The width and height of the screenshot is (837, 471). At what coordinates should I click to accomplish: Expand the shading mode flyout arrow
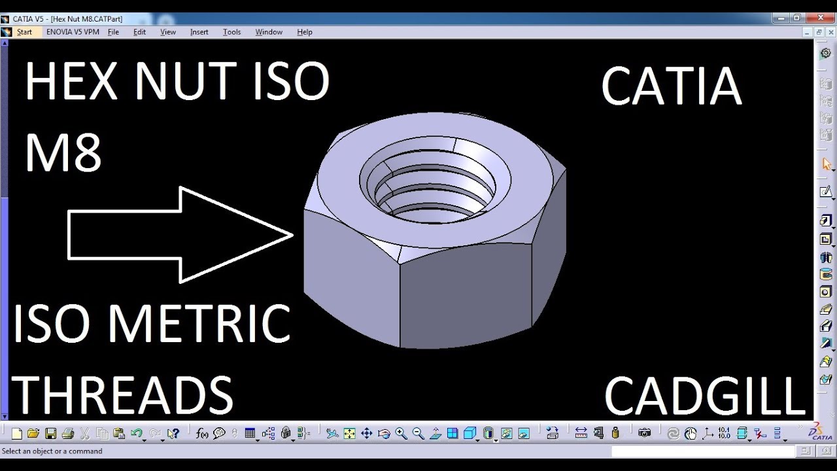click(496, 440)
